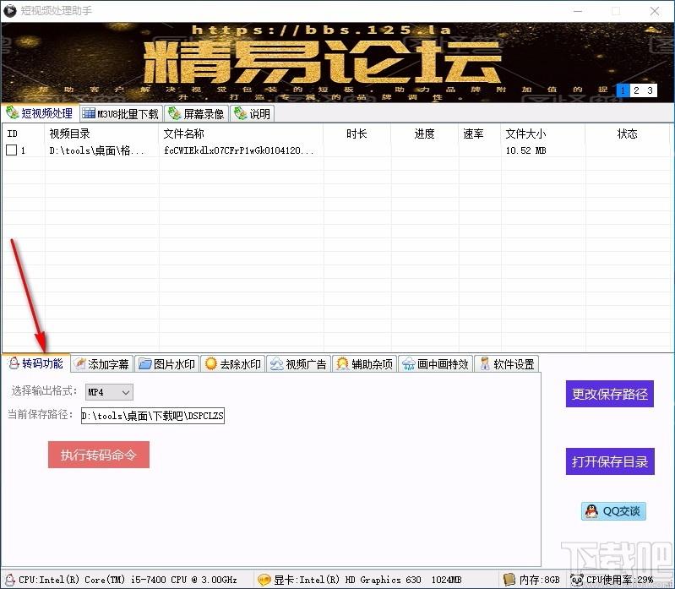Open the 屏幕录像 tab
Screen dimensions: 675x589
pyautogui.click(x=196, y=114)
